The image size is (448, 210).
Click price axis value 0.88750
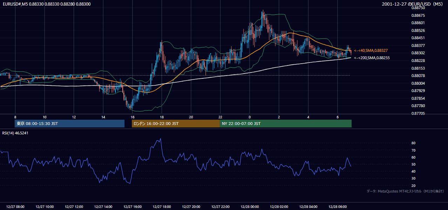pos(418,8)
